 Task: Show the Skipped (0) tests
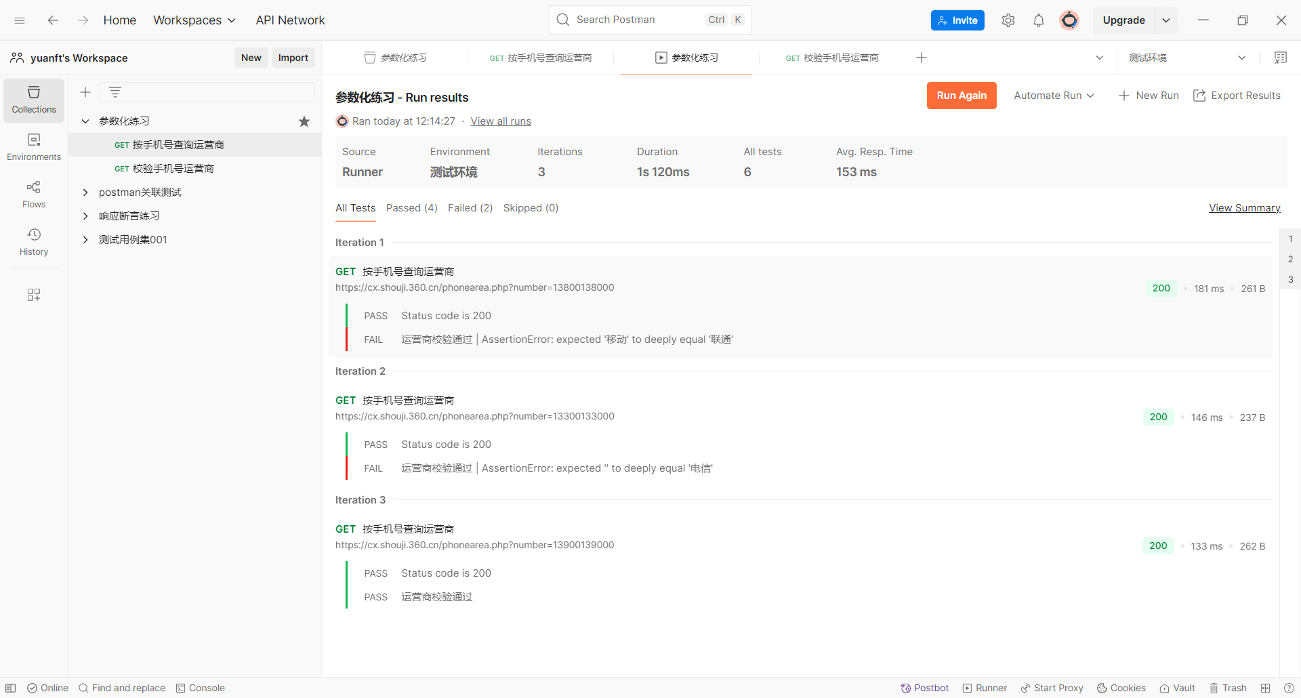(531, 208)
